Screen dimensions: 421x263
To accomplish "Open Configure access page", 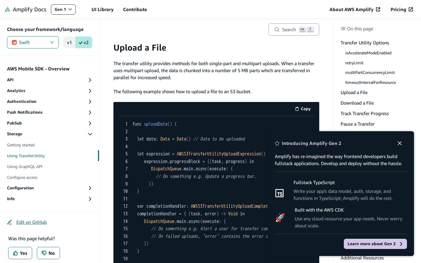I will [x=22, y=177].
